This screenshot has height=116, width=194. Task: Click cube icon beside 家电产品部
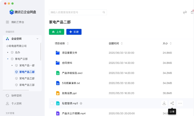point(12,59)
